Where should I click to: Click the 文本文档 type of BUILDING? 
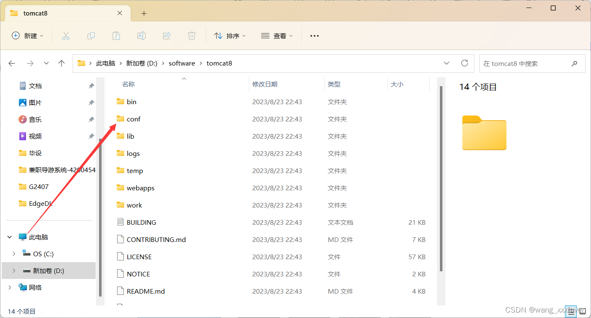340,222
